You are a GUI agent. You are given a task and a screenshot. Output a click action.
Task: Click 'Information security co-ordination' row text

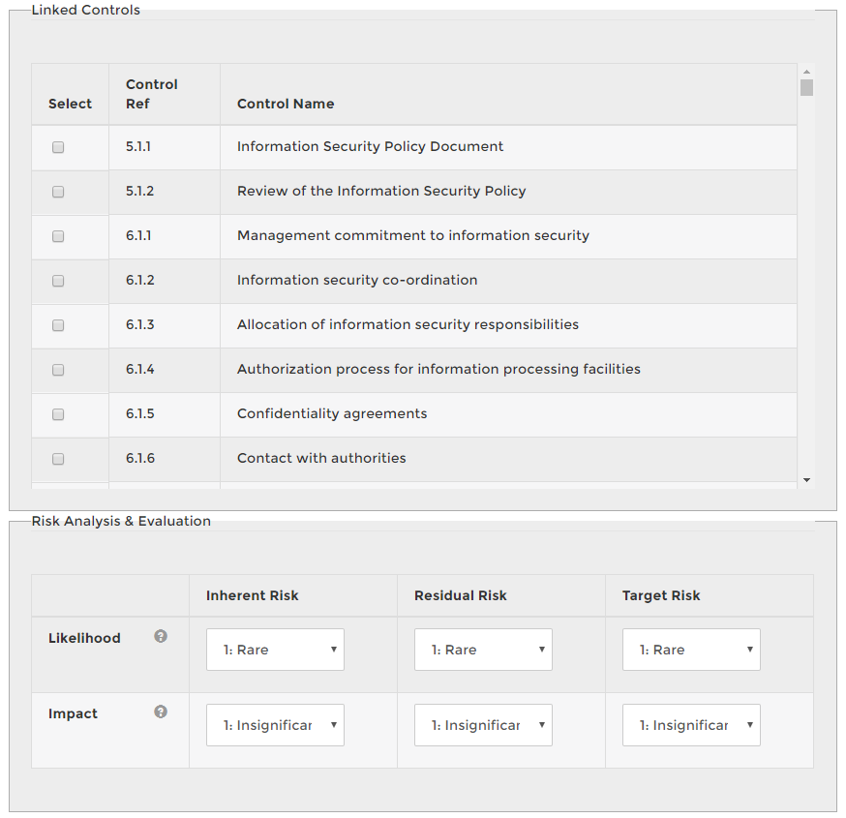[357, 280]
